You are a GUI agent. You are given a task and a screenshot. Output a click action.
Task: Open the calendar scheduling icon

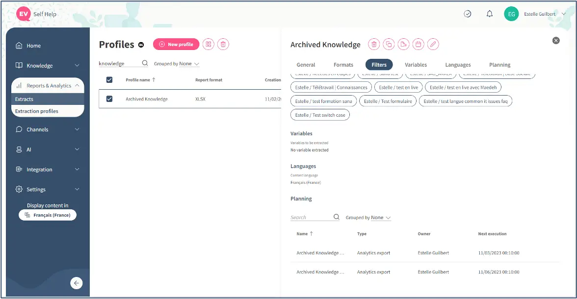(x=418, y=45)
